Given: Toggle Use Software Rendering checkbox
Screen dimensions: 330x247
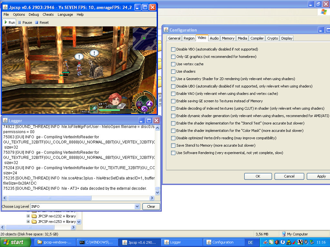Looking at the screenshot, I should click(173, 153).
